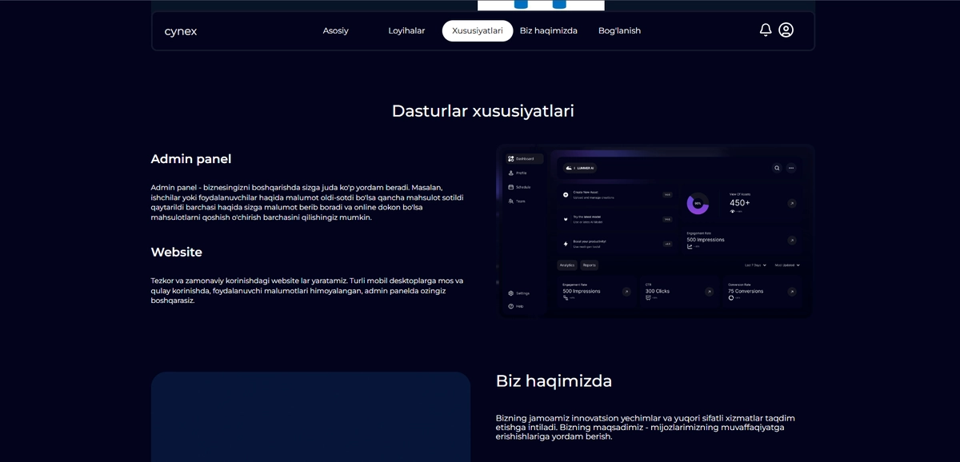Click the 'Website' heading
960x462 pixels.
click(x=177, y=252)
